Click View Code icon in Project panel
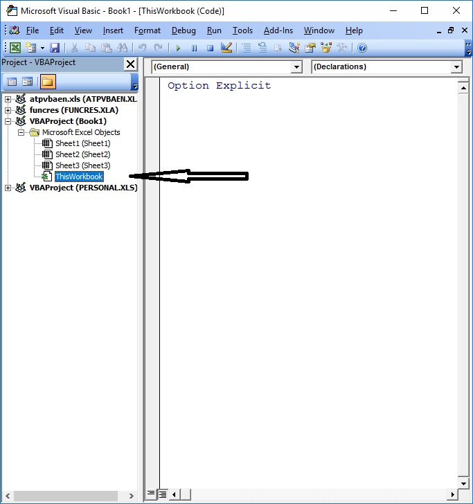473x504 pixels. click(12, 82)
